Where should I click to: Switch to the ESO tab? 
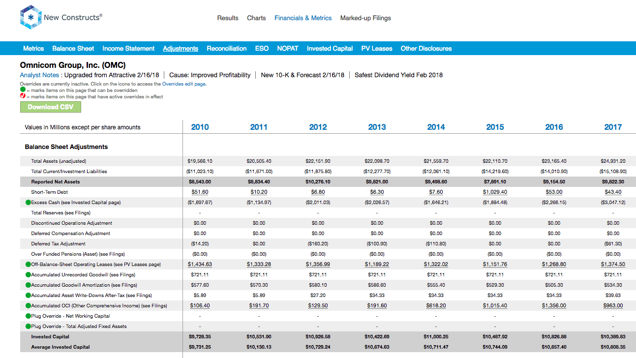point(262,48)
